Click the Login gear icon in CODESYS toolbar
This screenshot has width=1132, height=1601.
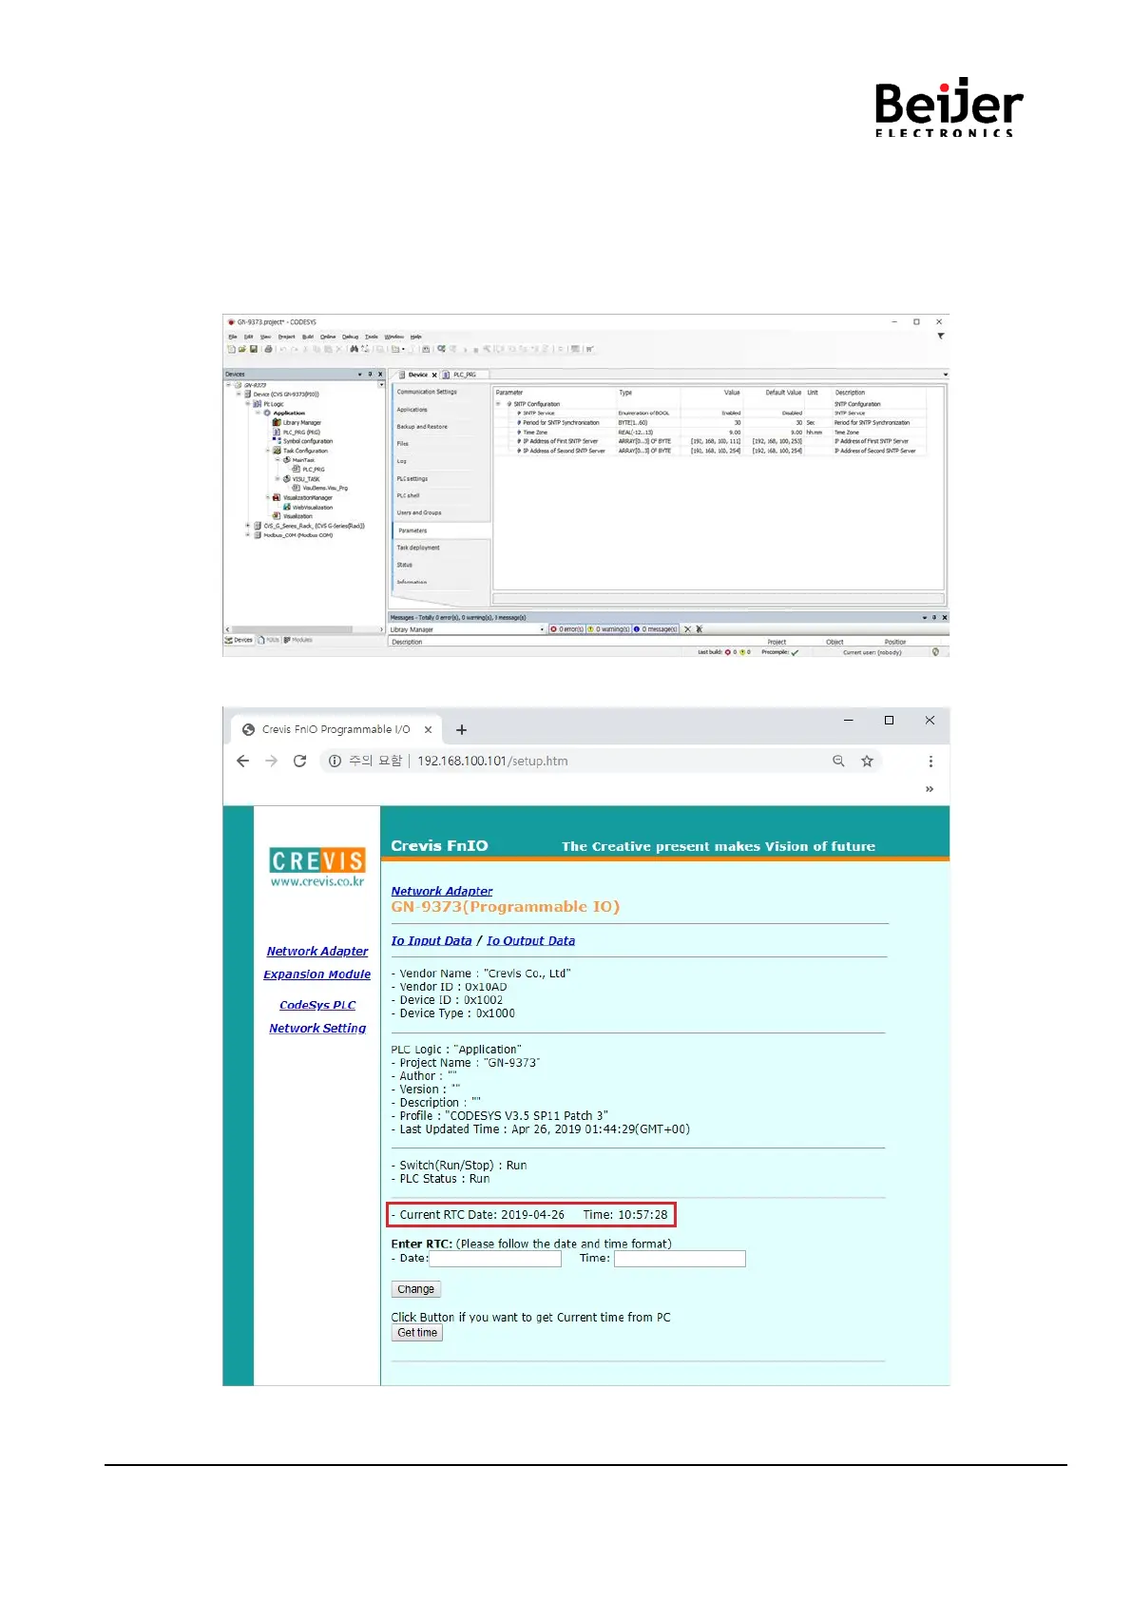tap(441, 348)
